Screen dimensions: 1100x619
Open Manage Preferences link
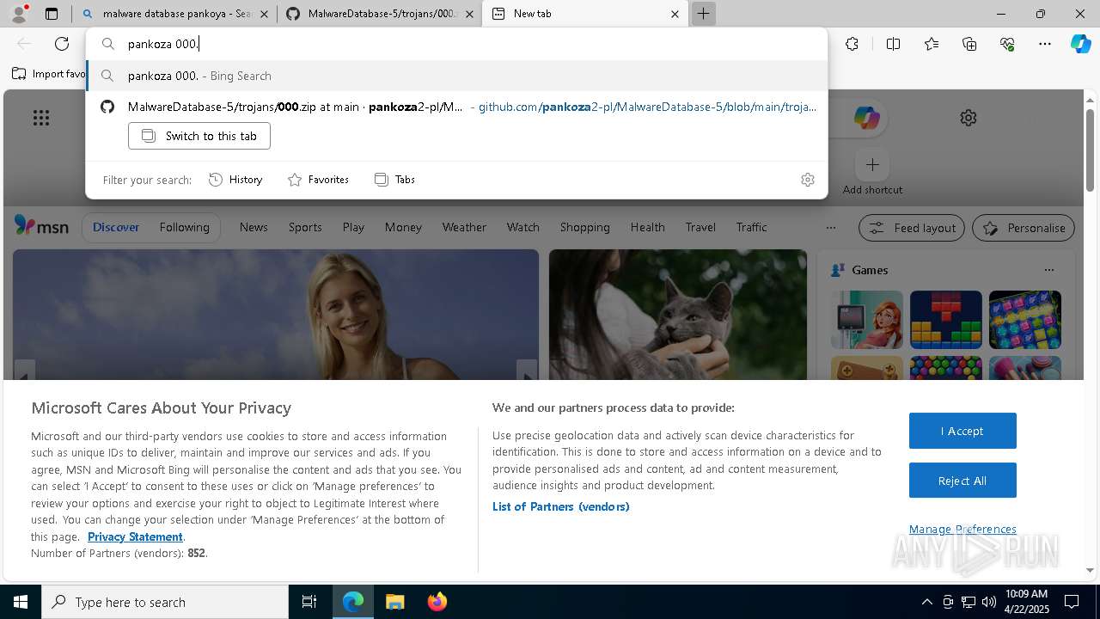pos(962,529)
